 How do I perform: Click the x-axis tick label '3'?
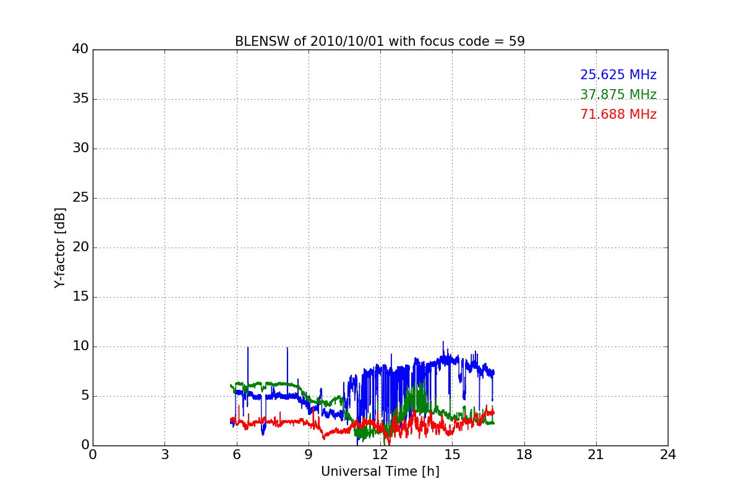coord(164,455)
